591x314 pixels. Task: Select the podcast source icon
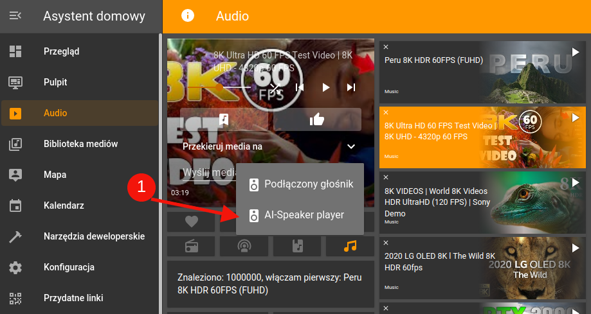point(244,246)
